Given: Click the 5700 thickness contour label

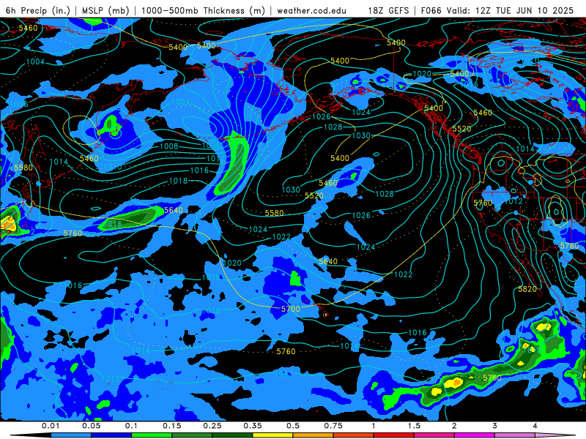Looking at the screenshot, I should pos(290,309).
